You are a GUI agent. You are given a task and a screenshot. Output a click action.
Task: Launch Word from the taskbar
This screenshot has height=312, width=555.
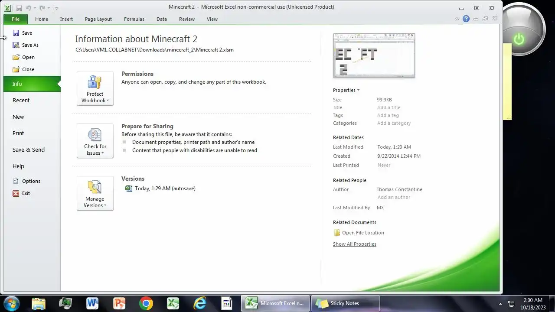[92, 303]
